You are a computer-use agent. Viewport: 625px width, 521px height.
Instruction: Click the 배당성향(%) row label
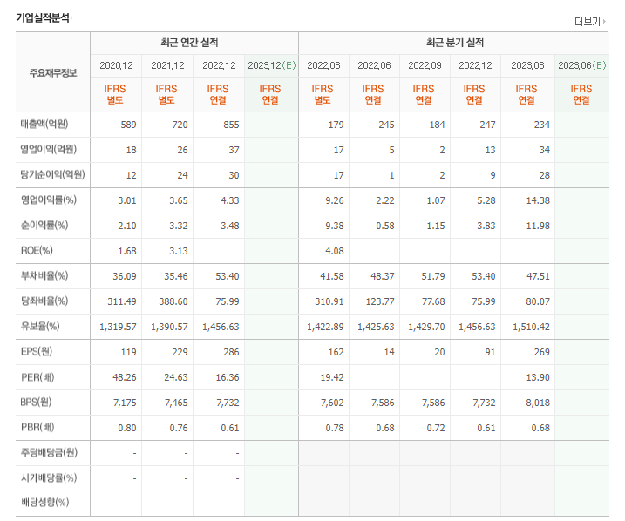coord(44,502)
